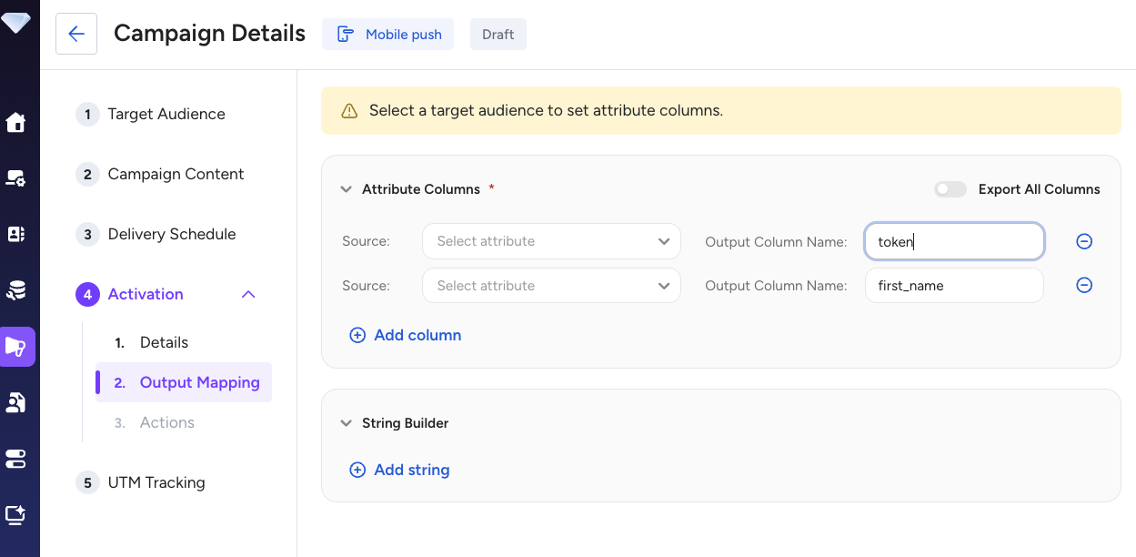Click the first_name output column name field
The height and width of the screenshot is (557, 1136).
[953, 286]
